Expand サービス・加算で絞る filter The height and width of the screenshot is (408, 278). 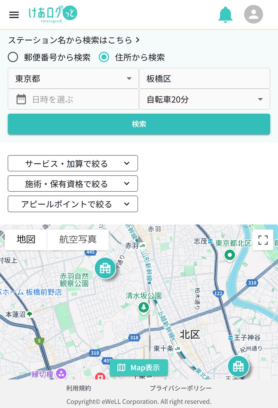(x=73, y=164)
